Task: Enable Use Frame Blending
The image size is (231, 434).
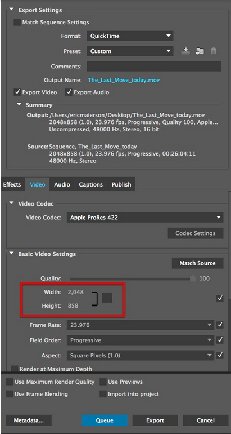Action: pos(10,394)
